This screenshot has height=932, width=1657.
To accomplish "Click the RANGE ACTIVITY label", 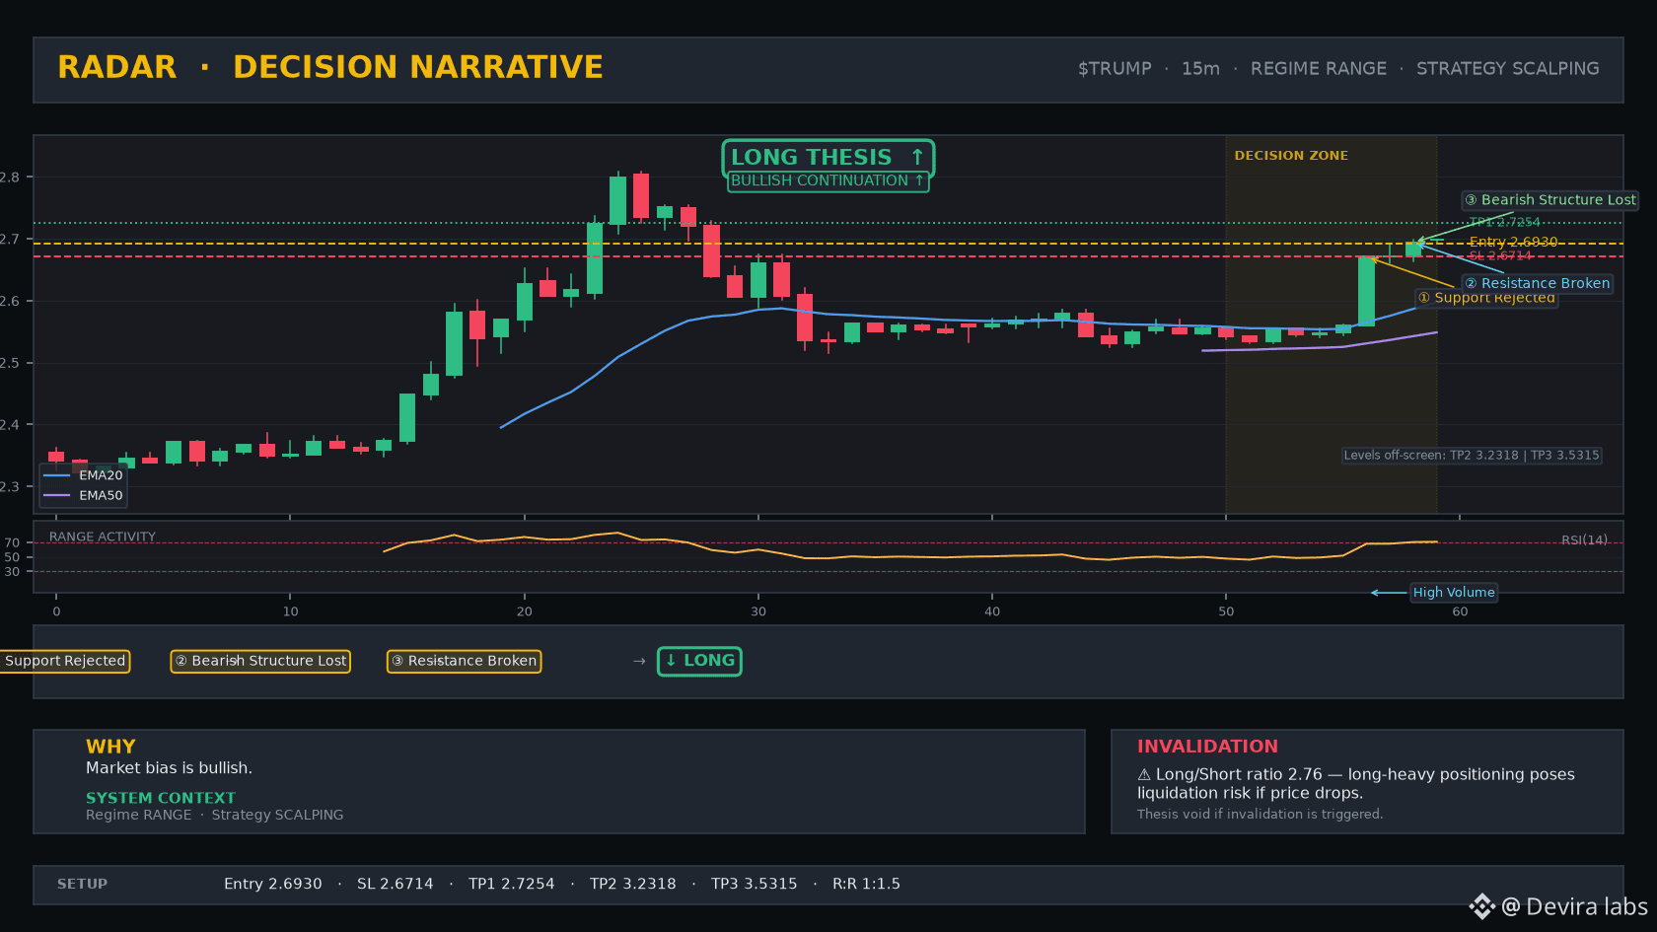I will click(x=103, y=537).
